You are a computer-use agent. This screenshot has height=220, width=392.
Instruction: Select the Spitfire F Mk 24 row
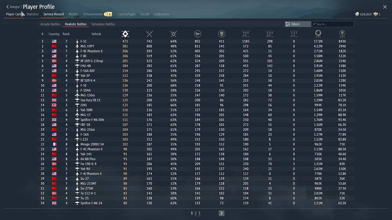pos(196,203)
